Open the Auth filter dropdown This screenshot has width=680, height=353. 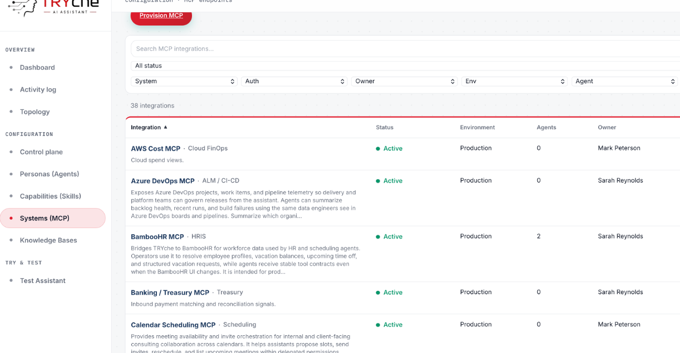(294, 81)
